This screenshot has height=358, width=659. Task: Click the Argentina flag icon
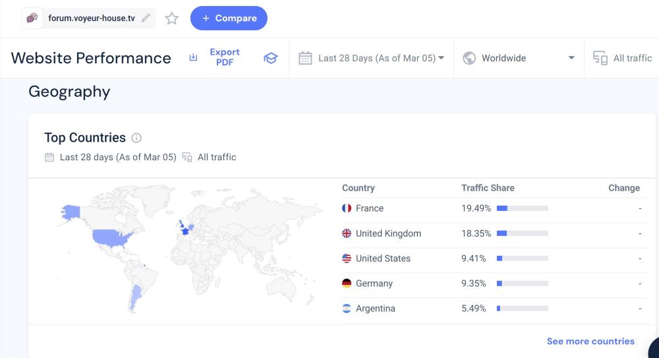347,309
